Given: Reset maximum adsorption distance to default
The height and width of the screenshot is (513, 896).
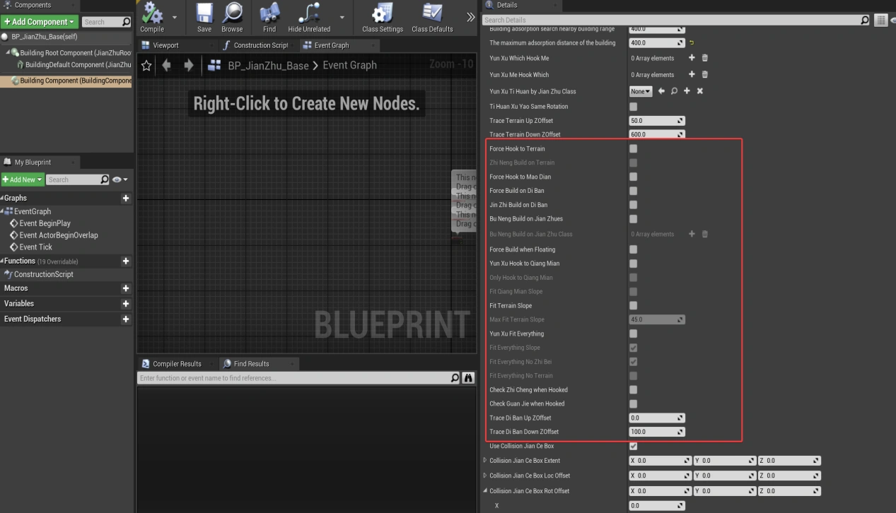Looking at the screenshot, I should [x=692, y=43].
